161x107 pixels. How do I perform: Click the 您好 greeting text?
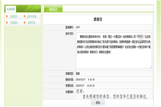(x=80, y=91)
